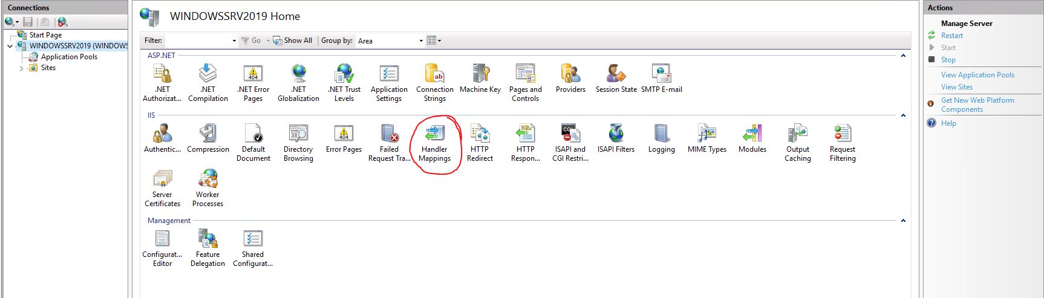
Task: Open Authentication feature
Action: point(162,138)
